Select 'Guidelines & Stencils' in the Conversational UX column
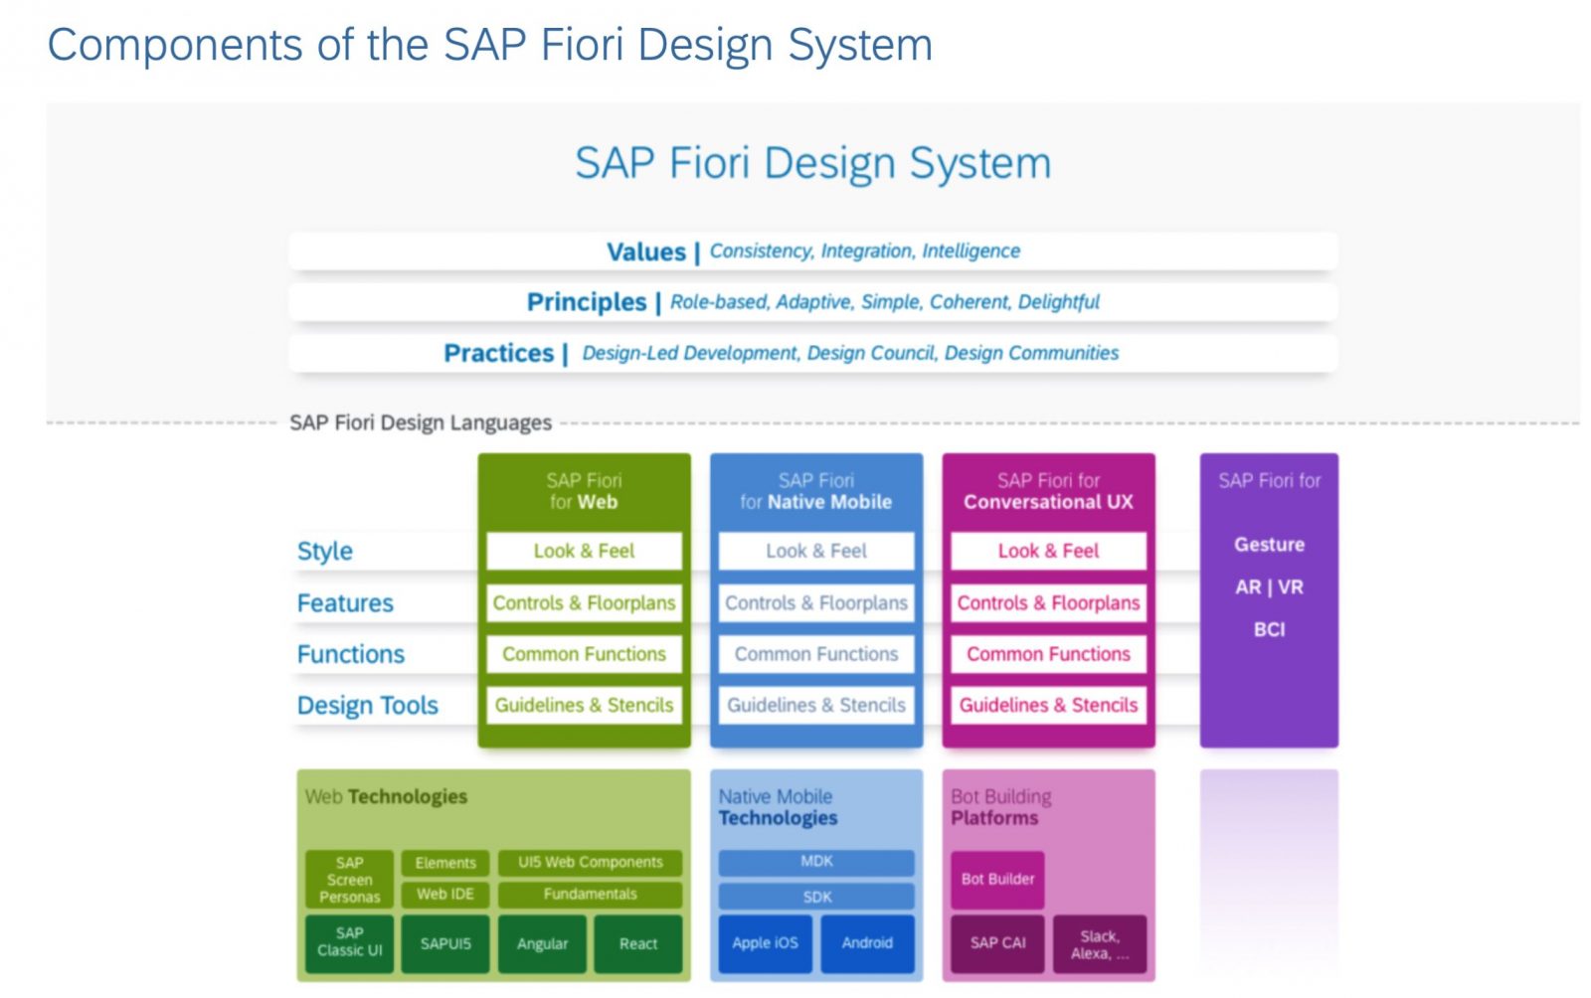 [1048, 705]
